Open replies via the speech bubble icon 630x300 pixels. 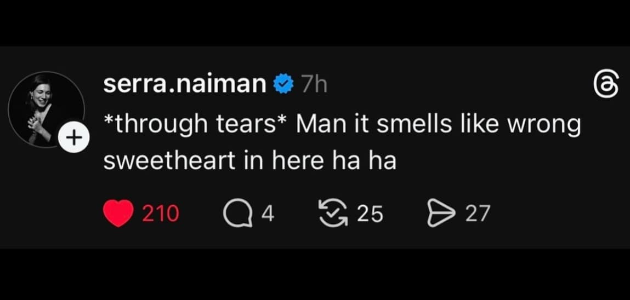pos(235,213)
